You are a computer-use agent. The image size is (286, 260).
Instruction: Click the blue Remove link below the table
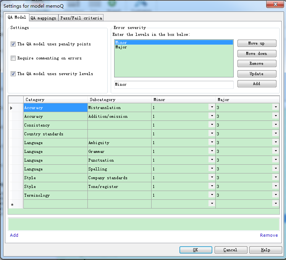click(x=269, y=235)
